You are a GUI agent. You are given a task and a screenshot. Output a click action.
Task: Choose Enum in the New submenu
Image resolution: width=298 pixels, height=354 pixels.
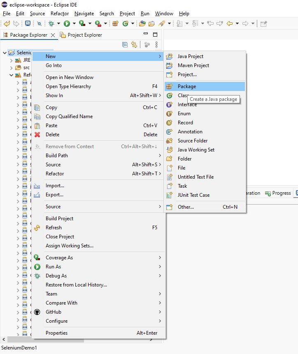click(205, 114)
